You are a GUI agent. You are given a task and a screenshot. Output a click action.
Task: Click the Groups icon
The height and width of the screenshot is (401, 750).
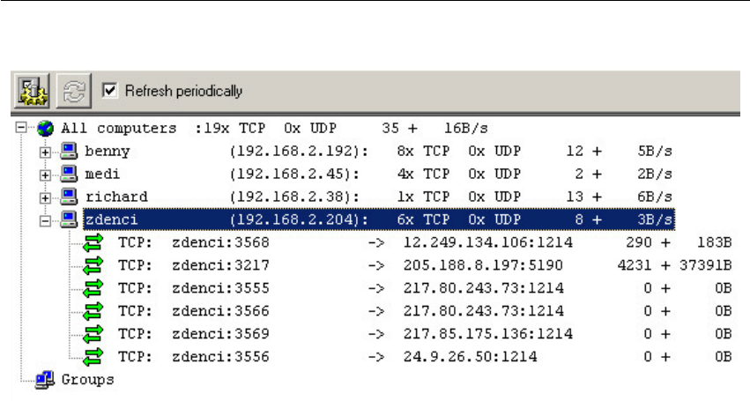coord(44,380)
